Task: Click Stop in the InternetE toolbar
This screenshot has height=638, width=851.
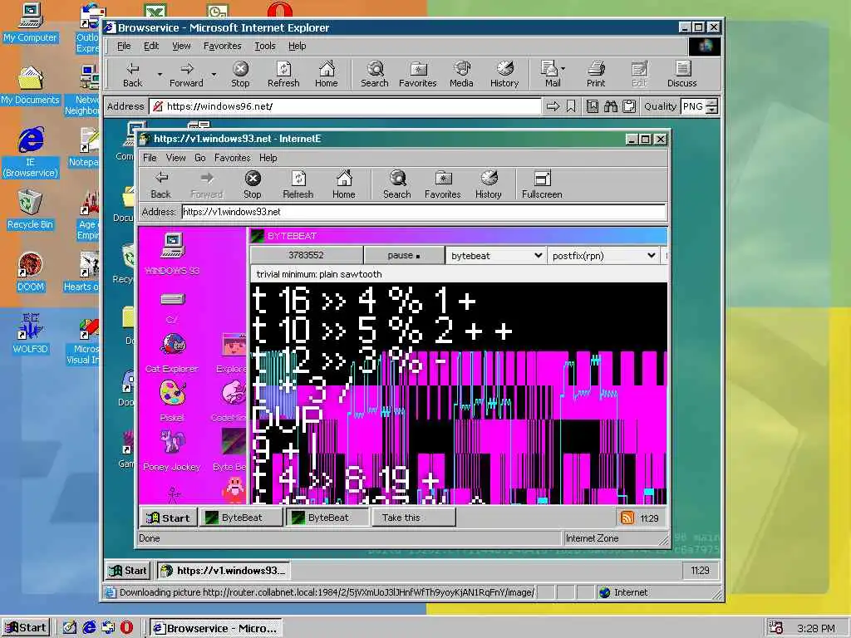Action: (x=253, y=185)
